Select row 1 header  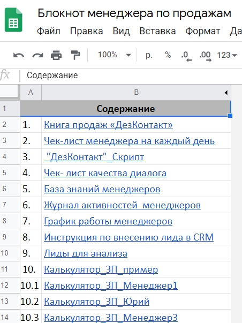(10, 109)
